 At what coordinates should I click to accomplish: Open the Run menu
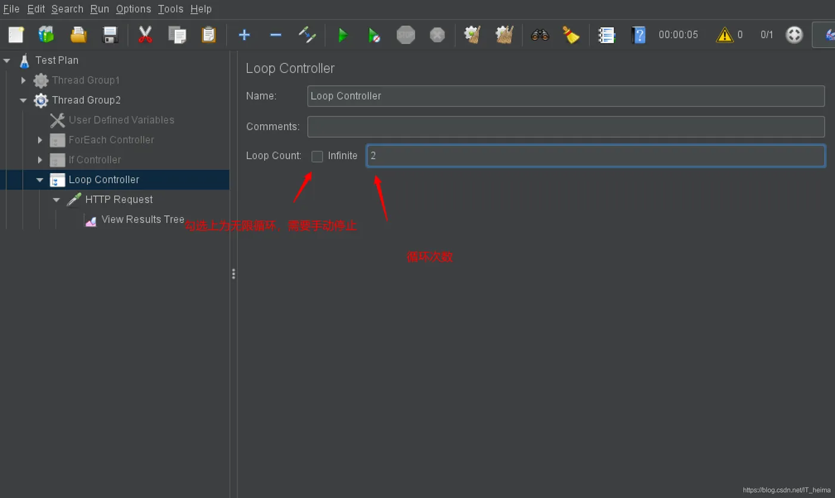100,9
